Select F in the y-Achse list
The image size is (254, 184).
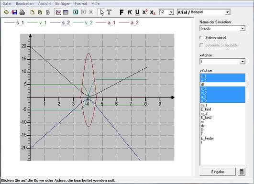(x=222, y=134)
